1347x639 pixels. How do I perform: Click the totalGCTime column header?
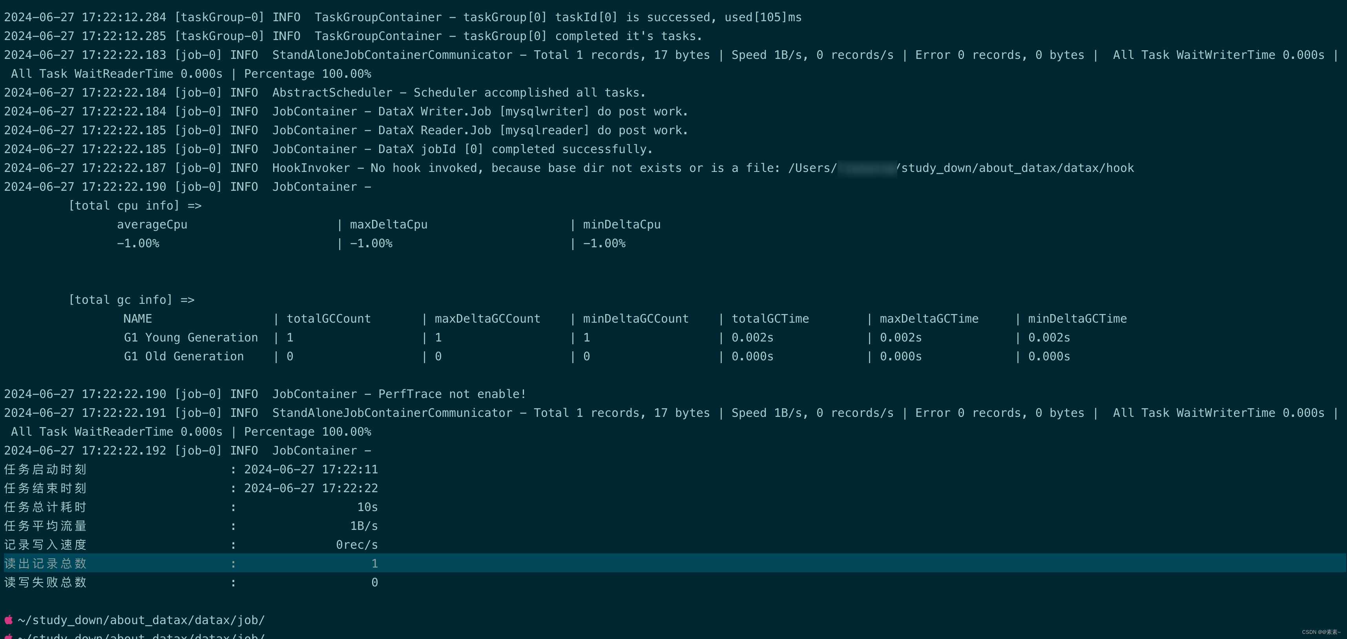pos(770,318)
